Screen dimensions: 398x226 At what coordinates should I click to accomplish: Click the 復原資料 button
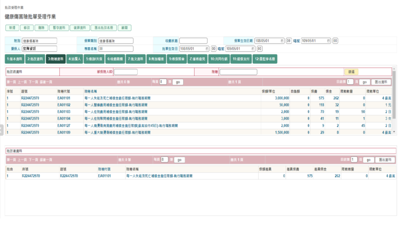tap(80, 28)
